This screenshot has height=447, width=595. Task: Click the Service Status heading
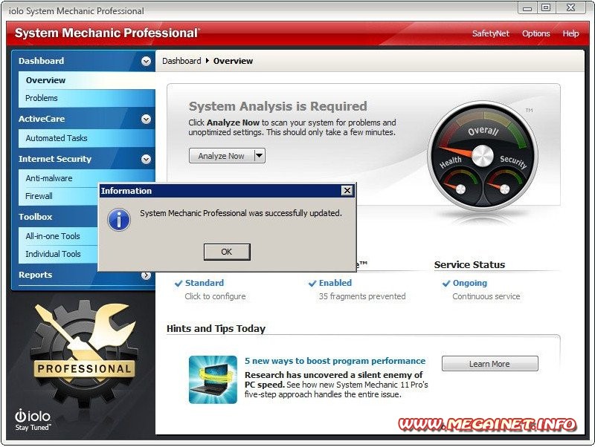point(470,265)
